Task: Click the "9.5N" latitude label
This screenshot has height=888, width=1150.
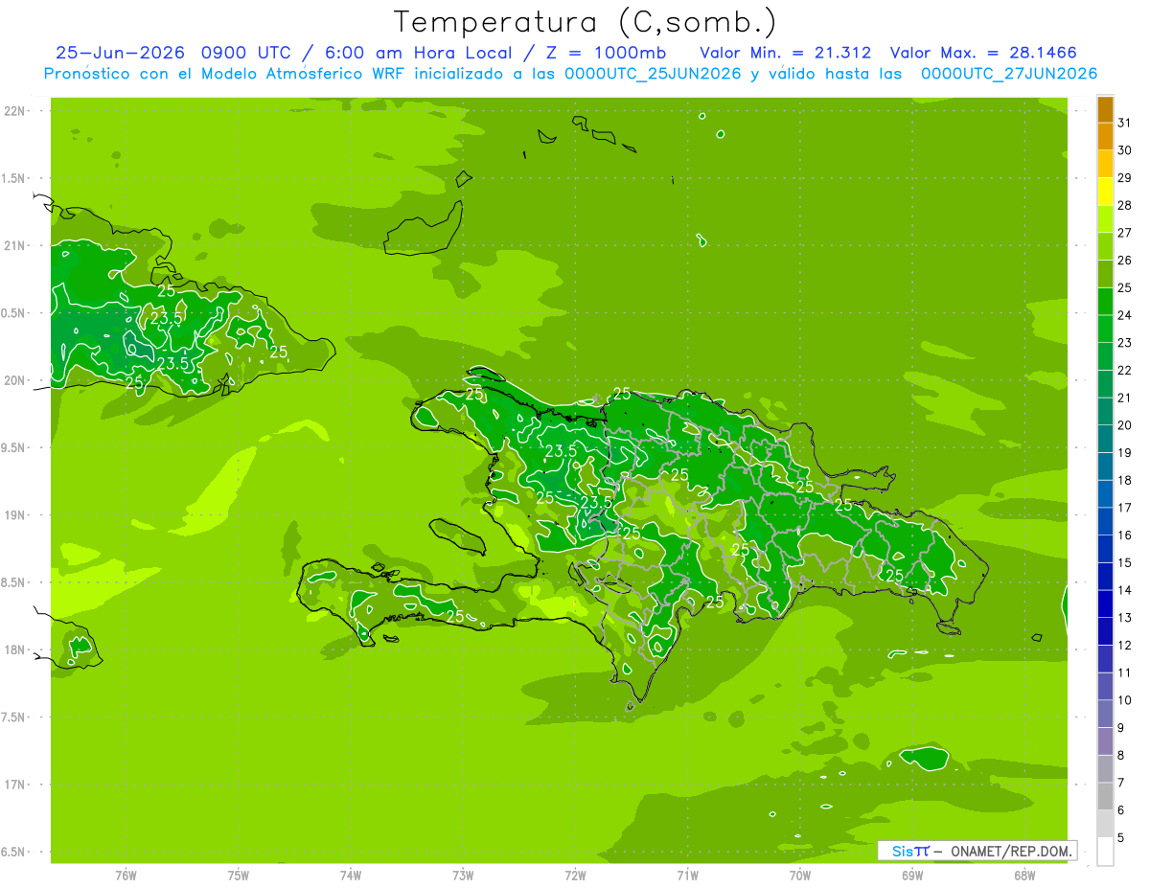Action: (x=14, y=447)
